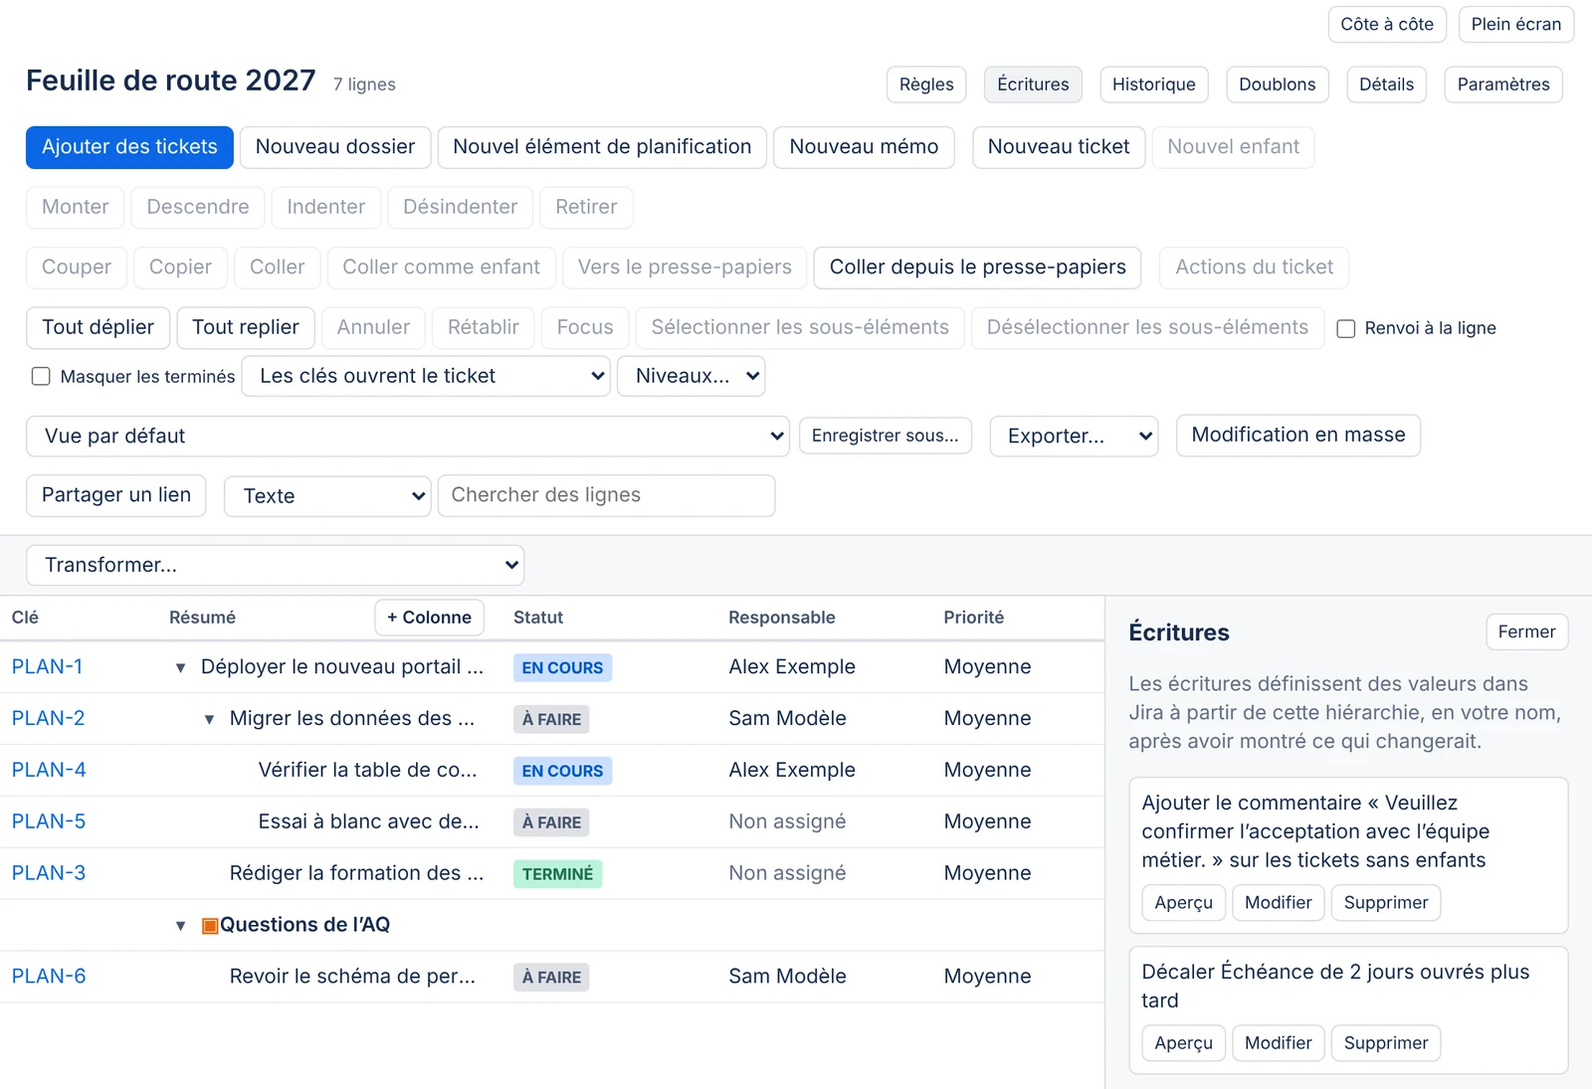This screenshot has width=1592, height=1089.
Task: Switch to Côte à côte layout
Action: click(1387, 25)
